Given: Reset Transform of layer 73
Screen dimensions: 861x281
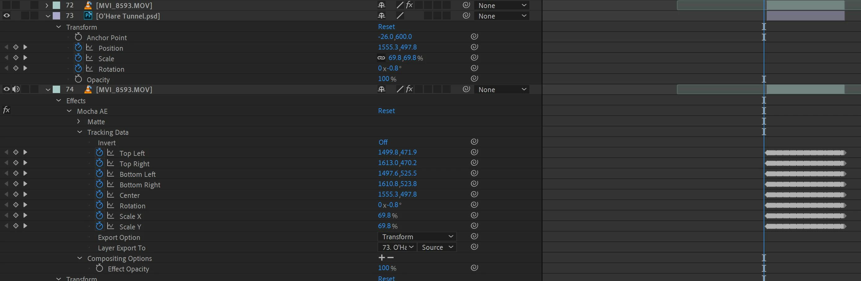Looking at the screenshot, I should click(386, 27).
